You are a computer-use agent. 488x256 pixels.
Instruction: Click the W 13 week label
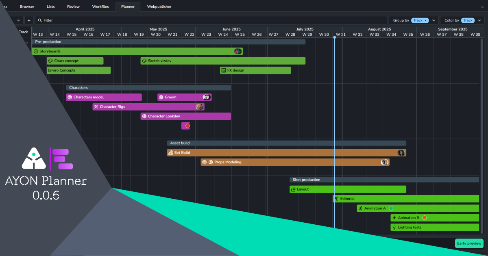38,35
